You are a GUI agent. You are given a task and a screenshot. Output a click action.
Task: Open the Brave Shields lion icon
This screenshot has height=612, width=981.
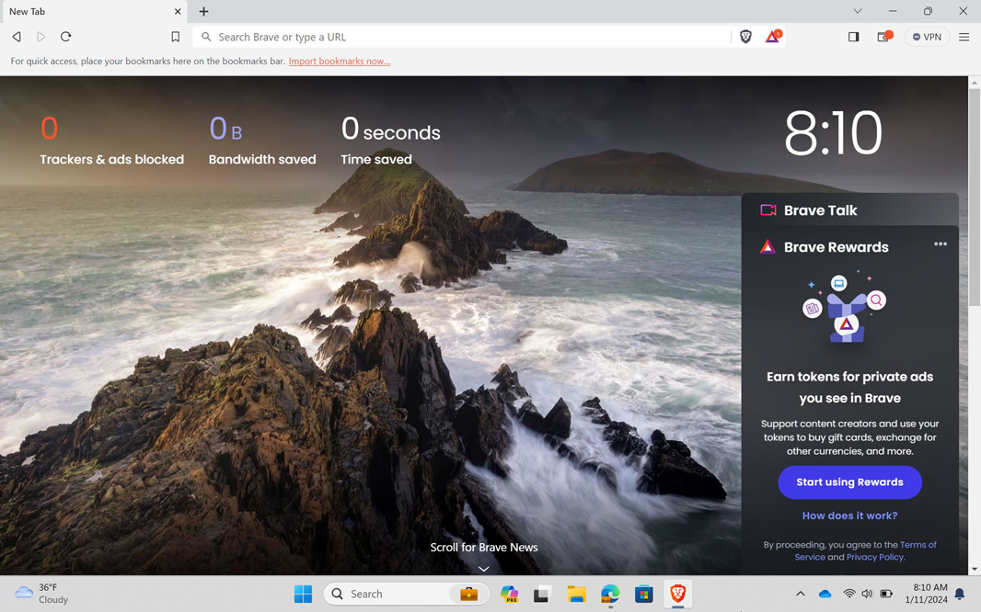(745, 37)
